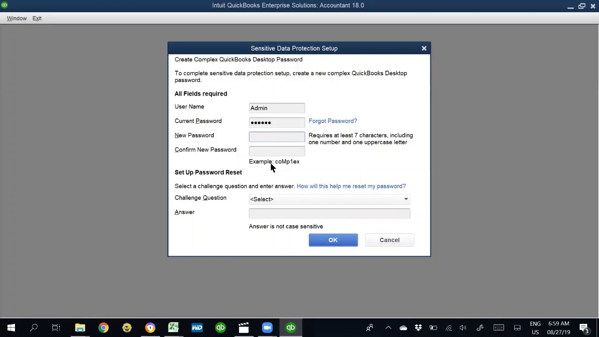Focus the New Password input field
Screen dimensions: 599x337
coord(277,137)
